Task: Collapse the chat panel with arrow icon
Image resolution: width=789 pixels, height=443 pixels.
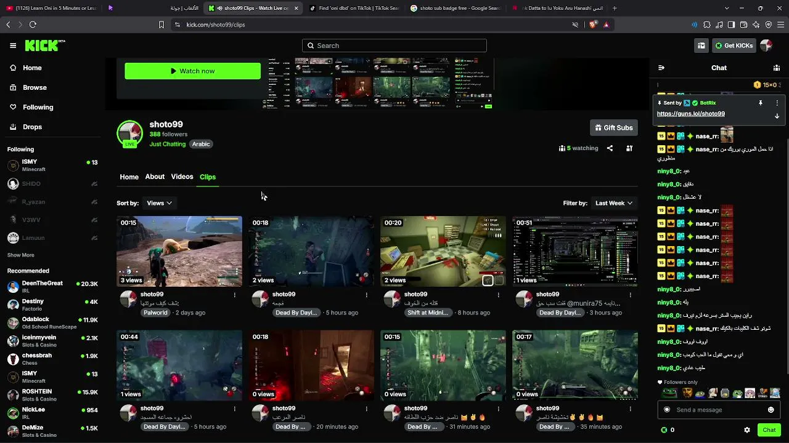Action: pos(661,68)
